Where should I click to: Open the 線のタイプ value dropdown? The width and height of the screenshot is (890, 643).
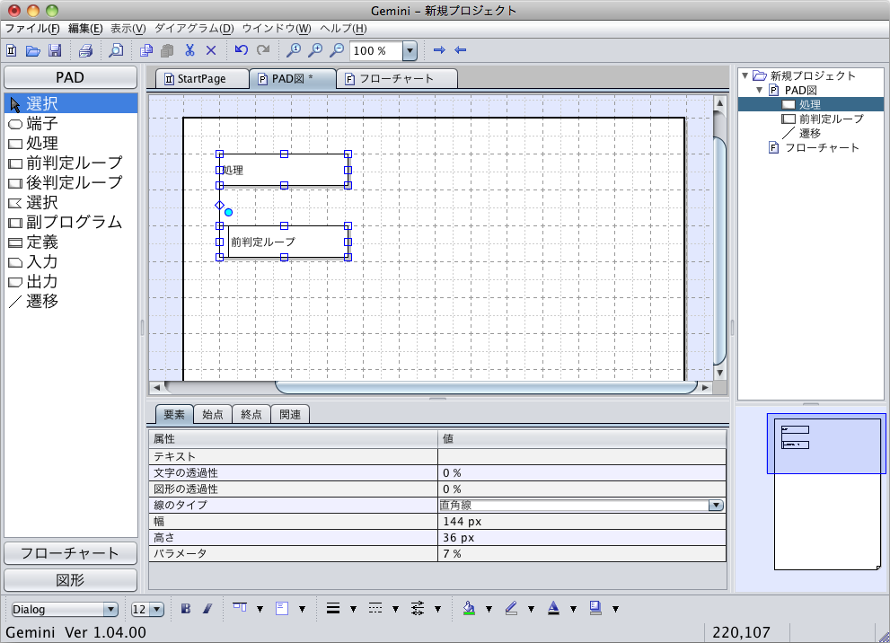(x=716, y=505)
